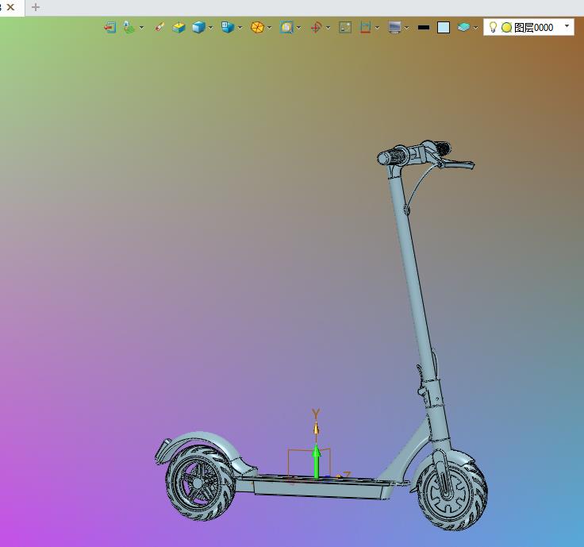Toggle the light bulb layer visibility icon

493,27
